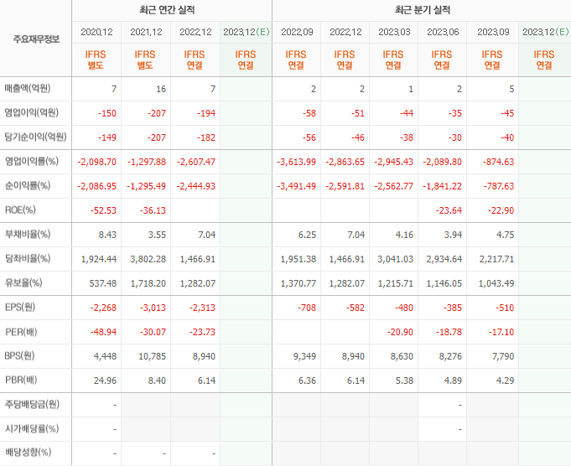Click quarterly column header 2023.06

coord(443,32)
